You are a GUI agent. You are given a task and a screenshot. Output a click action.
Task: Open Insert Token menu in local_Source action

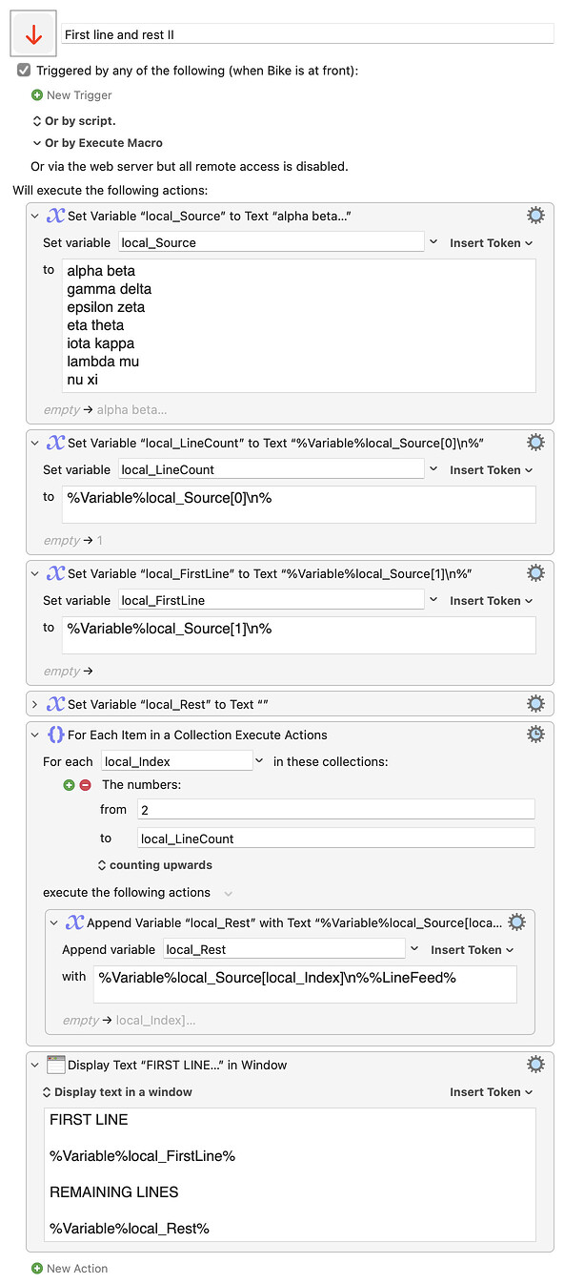[x=491, y=243]
